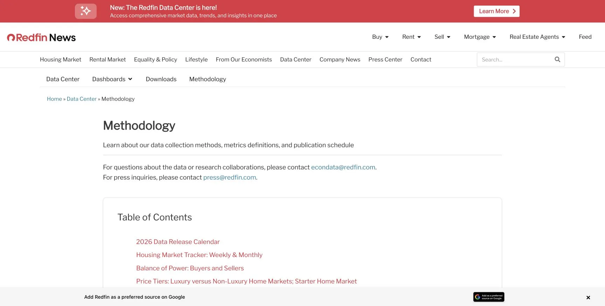This screenshot has width=605, height=306.
Task: Close the Google preferred source bar
Action: (588, 298)
